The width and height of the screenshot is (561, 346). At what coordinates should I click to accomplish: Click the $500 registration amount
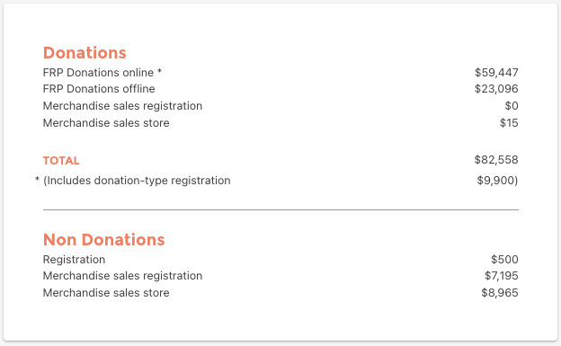(504, 260)
